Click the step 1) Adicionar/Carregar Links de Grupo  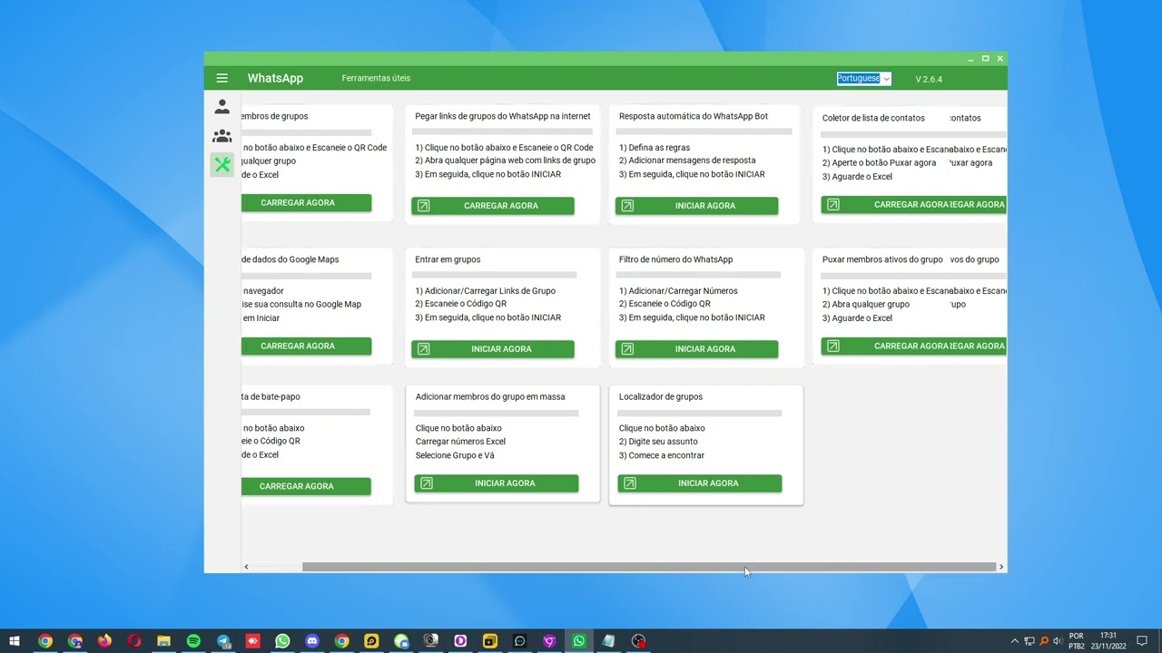tap(485, 291)
